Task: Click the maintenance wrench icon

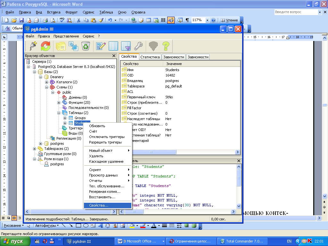Action: pyautogui.click(x=138, y=46)
